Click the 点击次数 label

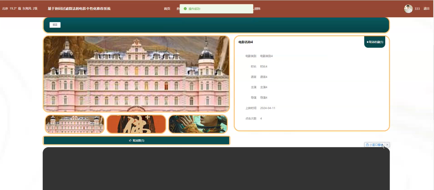point(251,119)
